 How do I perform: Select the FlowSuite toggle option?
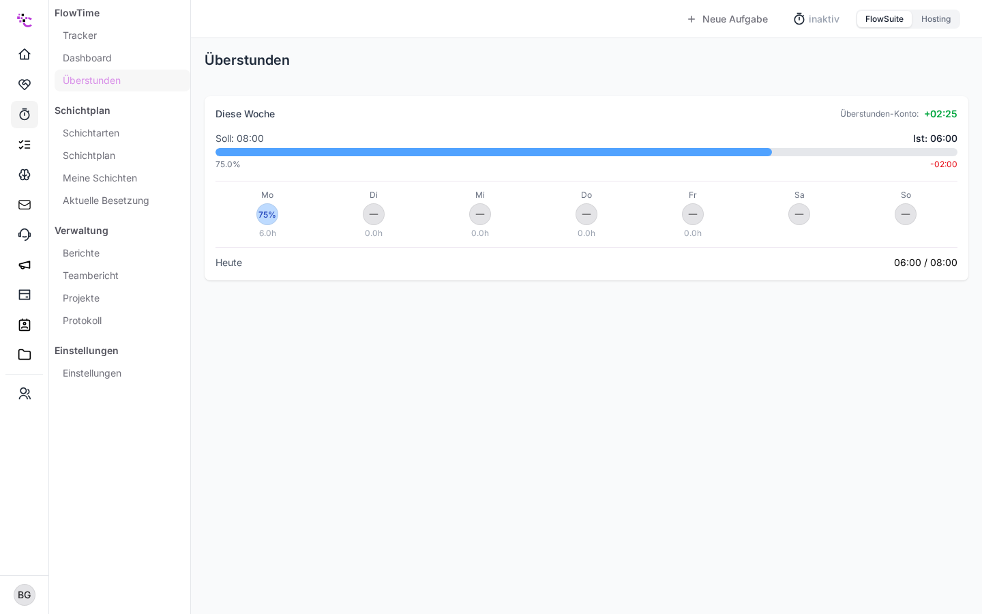[884, 19]
